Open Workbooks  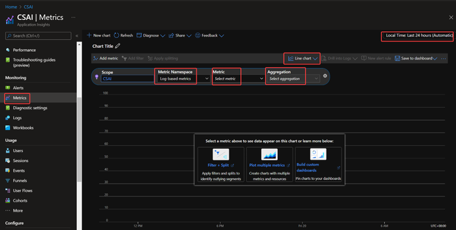pyautogui.click(x=23, y=128)
